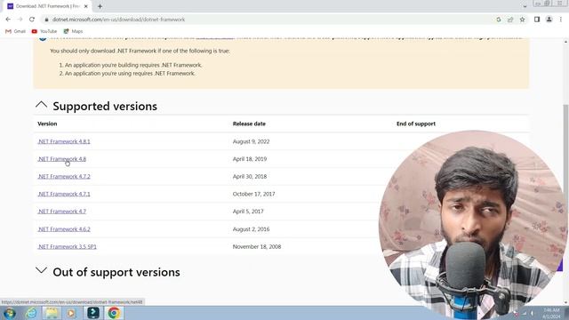The image size is (569, 320).
Task: Launch Internet Explorer from taskbar
Action: click(x=31, y=313)
